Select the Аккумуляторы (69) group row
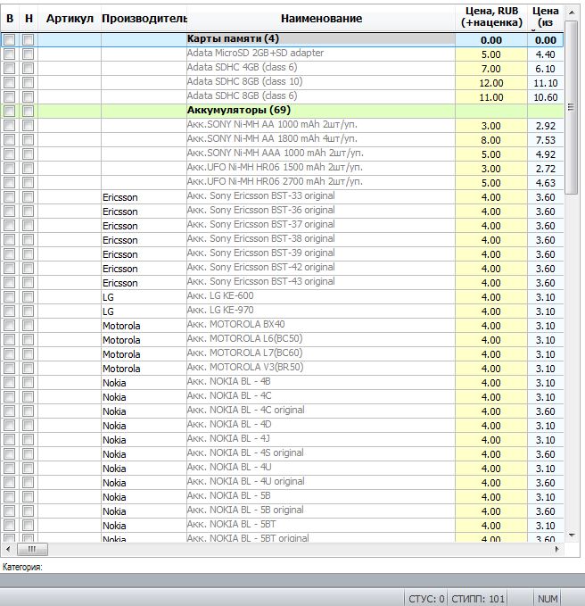585x606 pixels. [x=282, y=112]
